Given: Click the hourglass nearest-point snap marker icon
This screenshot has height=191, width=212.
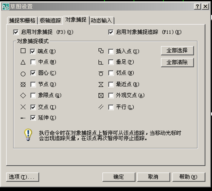Looking at the screenshot, I should (x=101, y=85).
